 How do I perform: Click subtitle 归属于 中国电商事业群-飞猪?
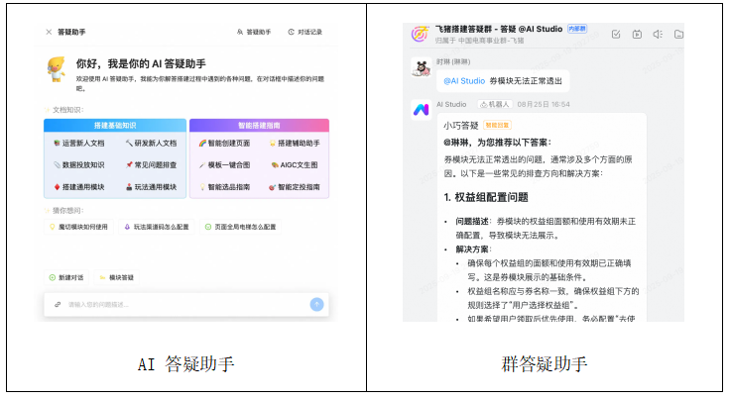479,41
